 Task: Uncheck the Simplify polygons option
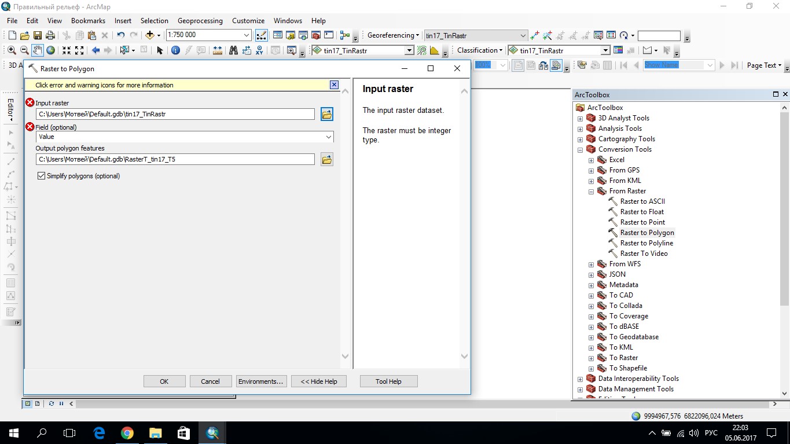pyautogui.click(x=41, y=175)
